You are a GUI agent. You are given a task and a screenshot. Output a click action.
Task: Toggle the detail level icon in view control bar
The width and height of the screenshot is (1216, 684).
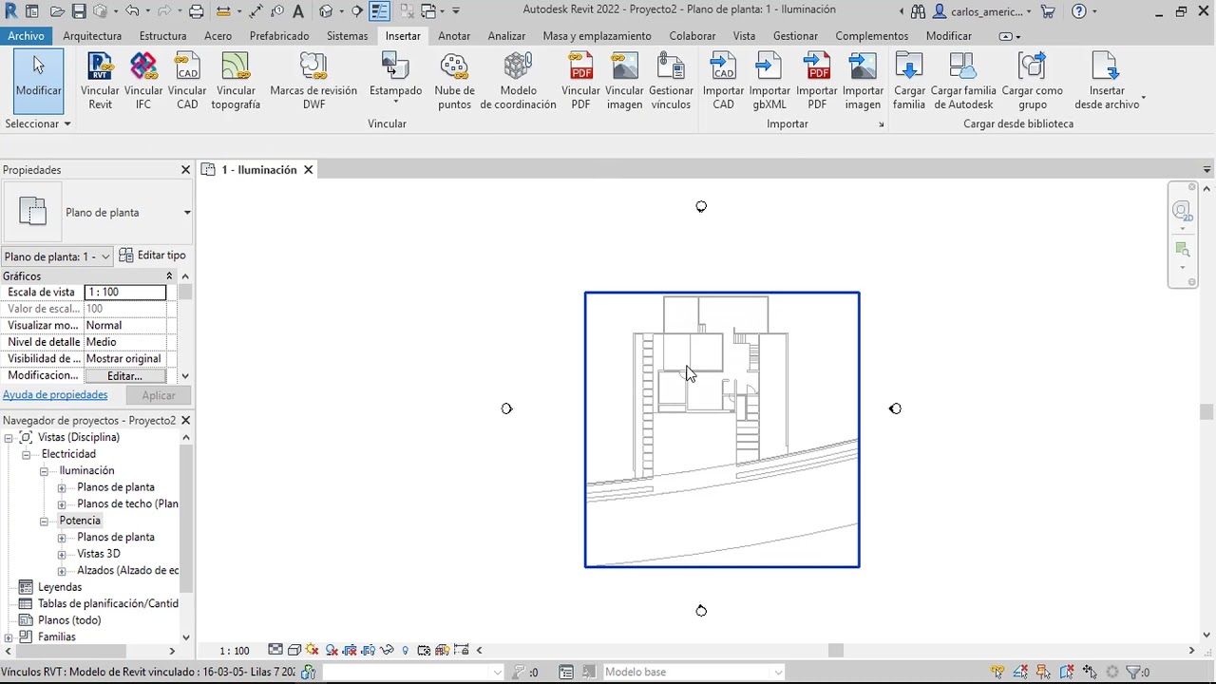(275, 650)
